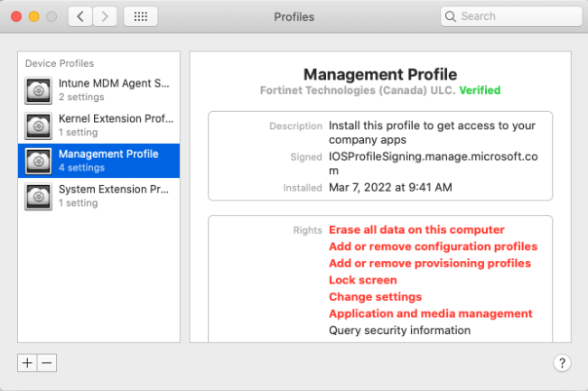Click the Management Profile heading
The height and width of the screenshot is (391, 588).
tap(380, 74)
